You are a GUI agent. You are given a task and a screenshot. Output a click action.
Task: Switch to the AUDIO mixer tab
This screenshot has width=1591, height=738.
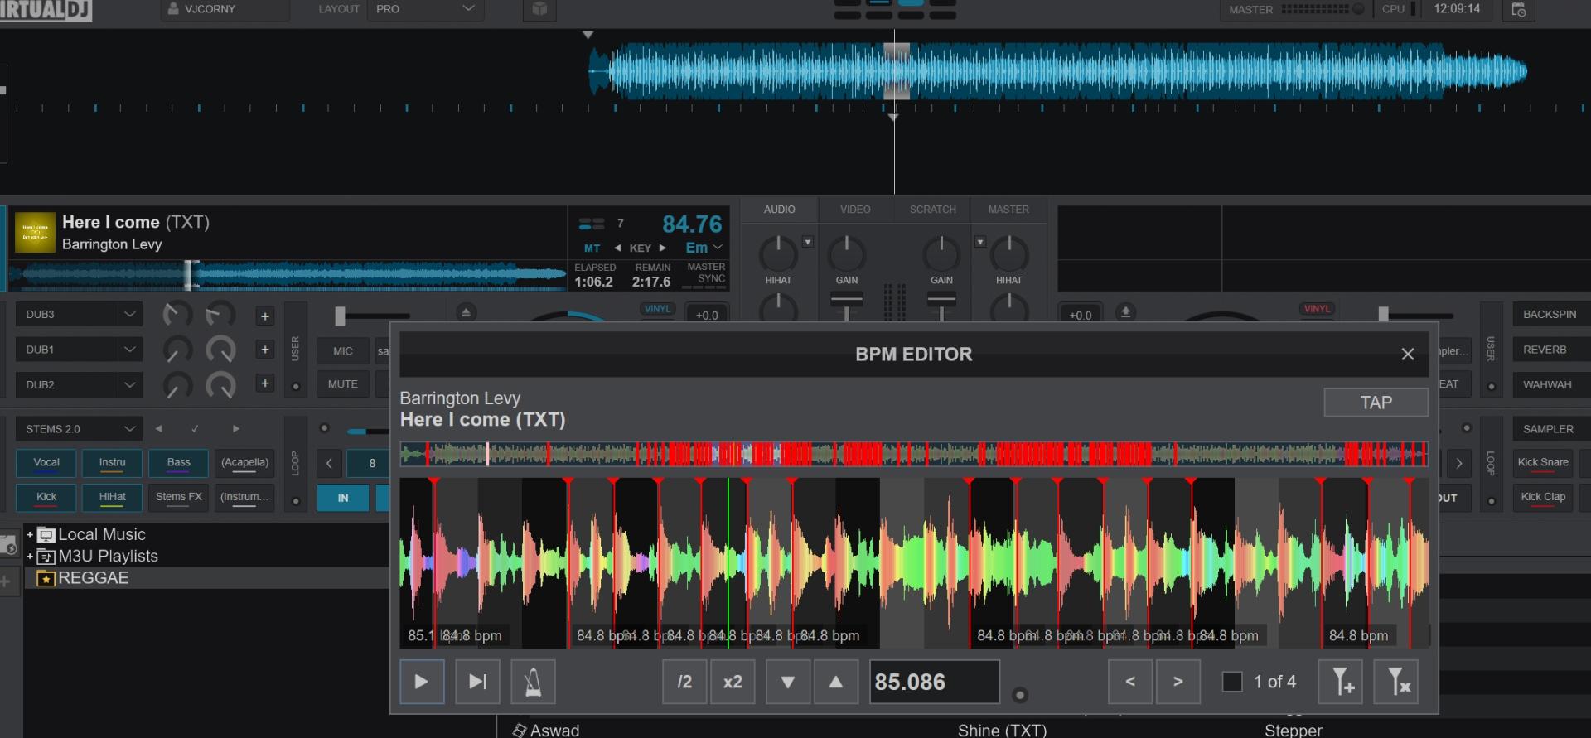point(779,210)
